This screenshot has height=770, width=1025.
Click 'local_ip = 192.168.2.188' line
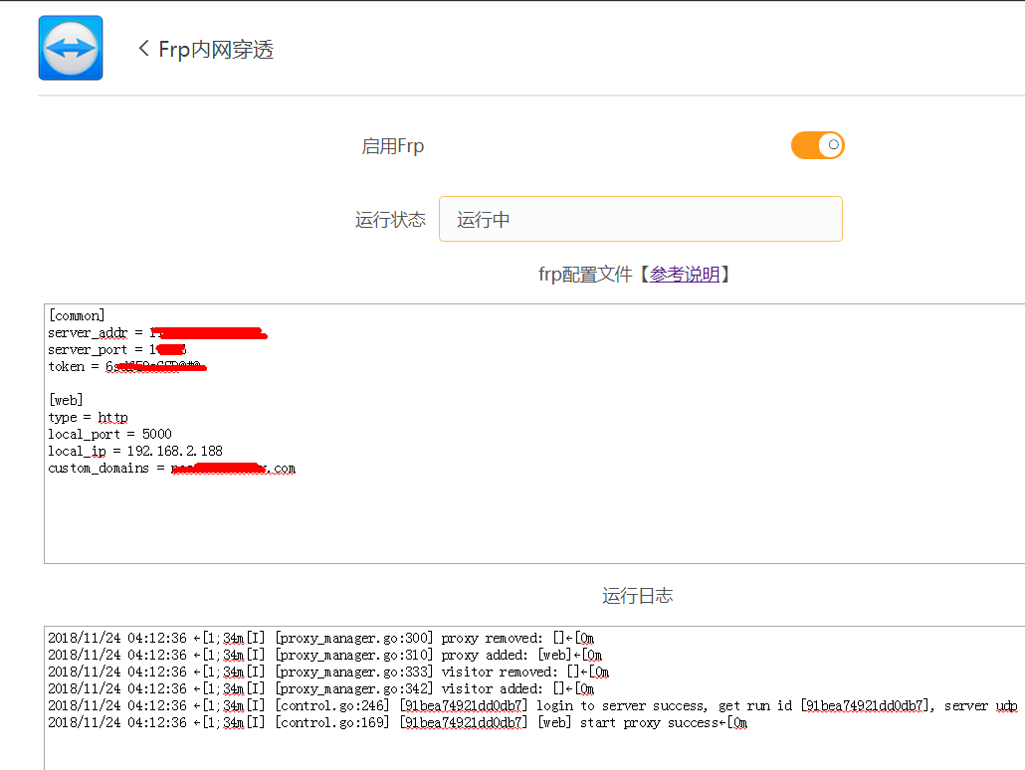135,451
